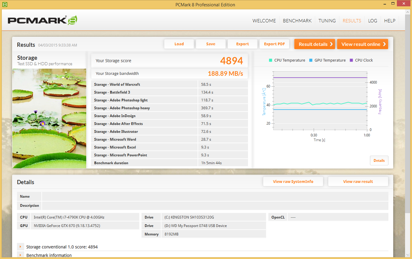
Task: Click the temperature and clock chart
Action: 320,101
